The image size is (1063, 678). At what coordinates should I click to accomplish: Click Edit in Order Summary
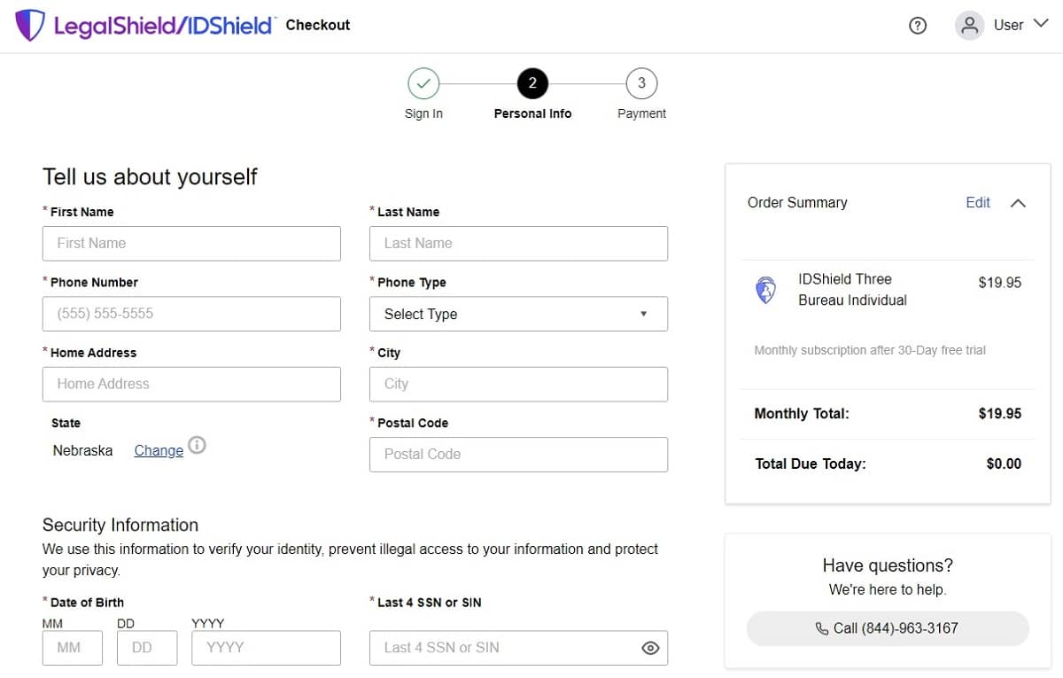(978, 203)
